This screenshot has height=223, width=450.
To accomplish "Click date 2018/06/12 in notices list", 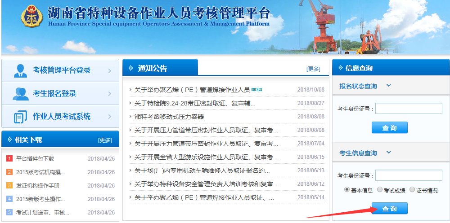I will pyautogui.click(x=311, y=184).
